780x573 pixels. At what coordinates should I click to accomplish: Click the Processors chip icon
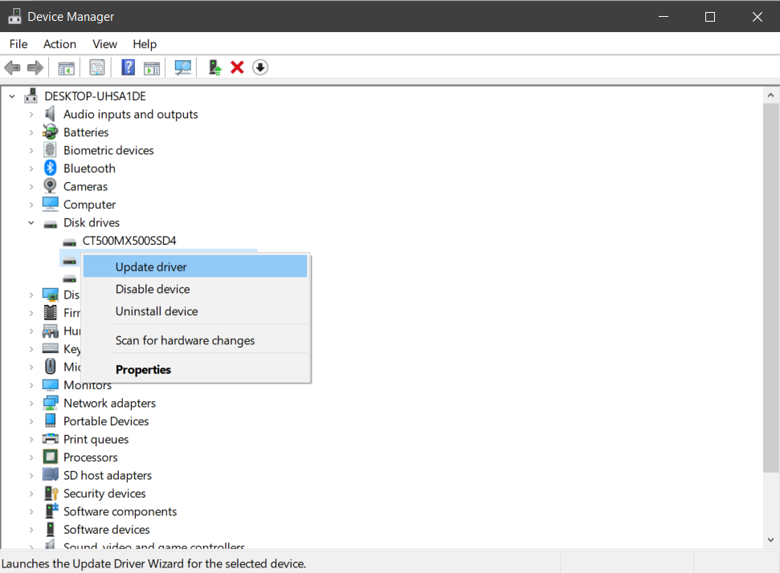(x=51, y=457)
